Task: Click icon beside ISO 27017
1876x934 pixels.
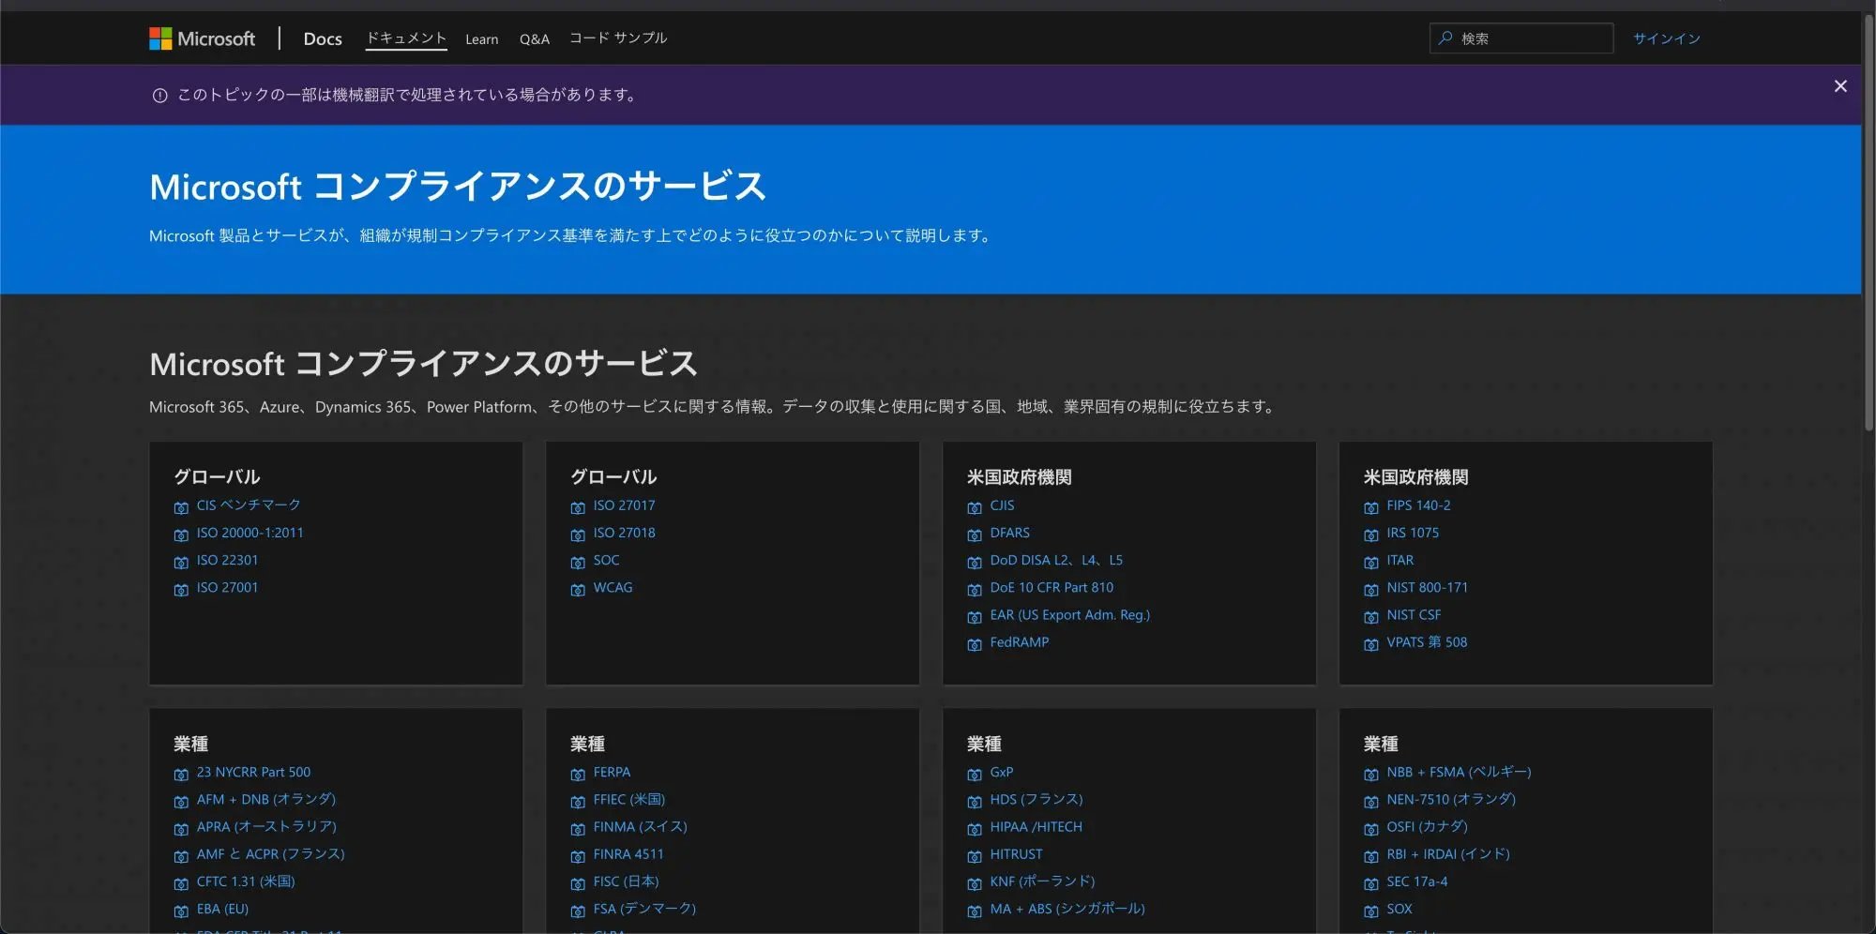Action: [578, 507]
